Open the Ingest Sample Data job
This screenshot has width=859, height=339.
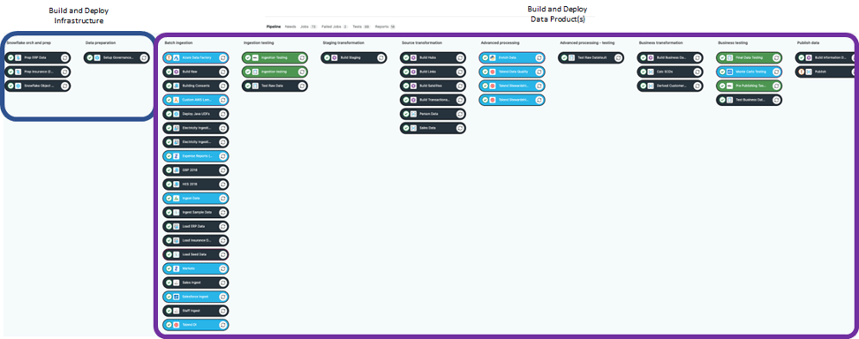[196, 213]
